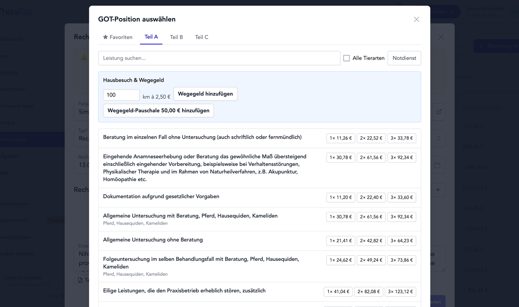Select 3× 33,78 € for Beratung im einzelnen Fall
This screenshot has height=307, width=519.
(x=401, y=138)
